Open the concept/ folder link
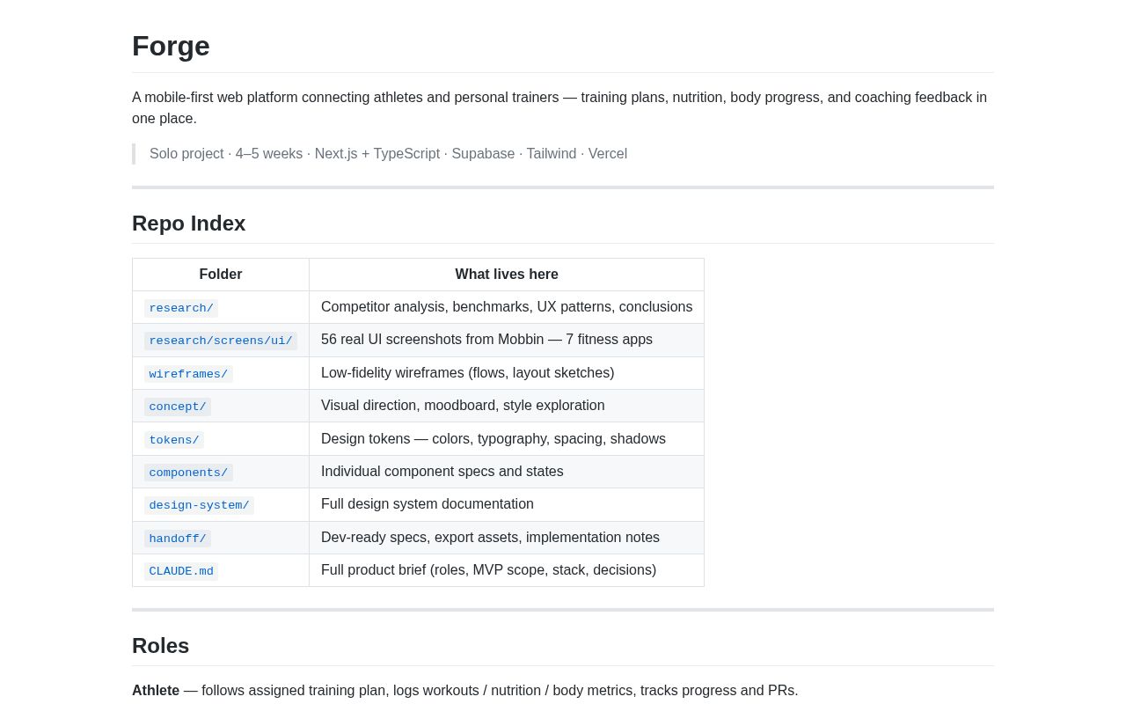Screen dimensions: 1126x704 [178, 407]
